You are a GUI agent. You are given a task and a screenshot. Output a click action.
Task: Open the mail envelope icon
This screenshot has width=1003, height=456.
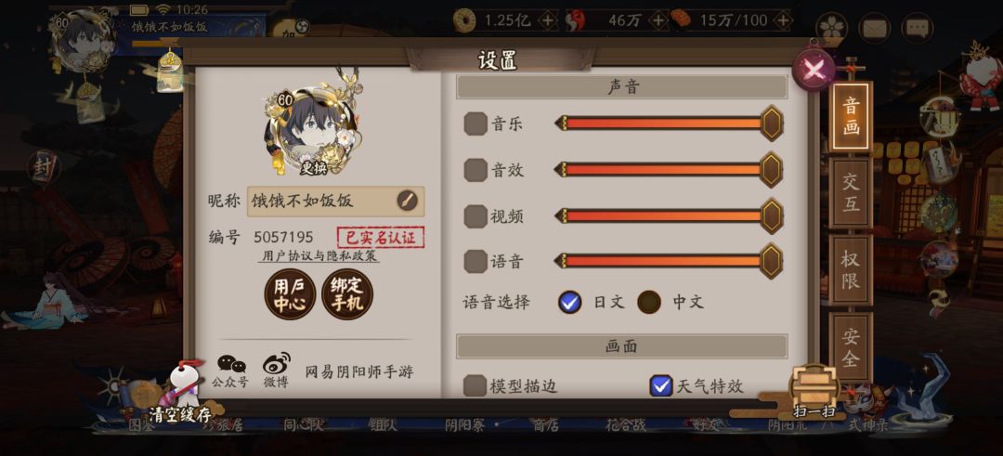pyautogui.click(x=874, y=28)
